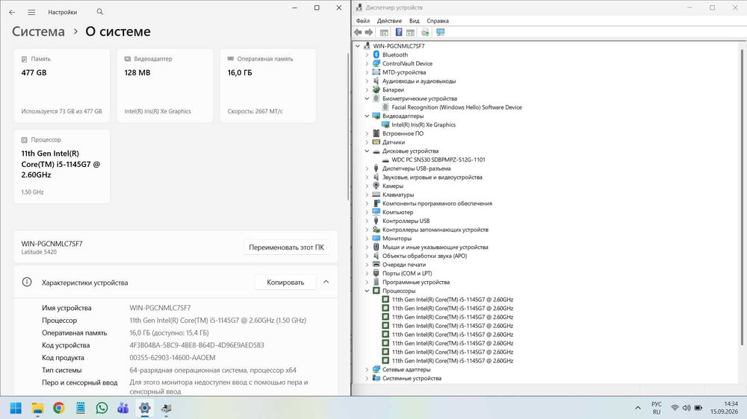
Task: Switch to Device Manager icon on taskbar
Action: coord(167,408)
